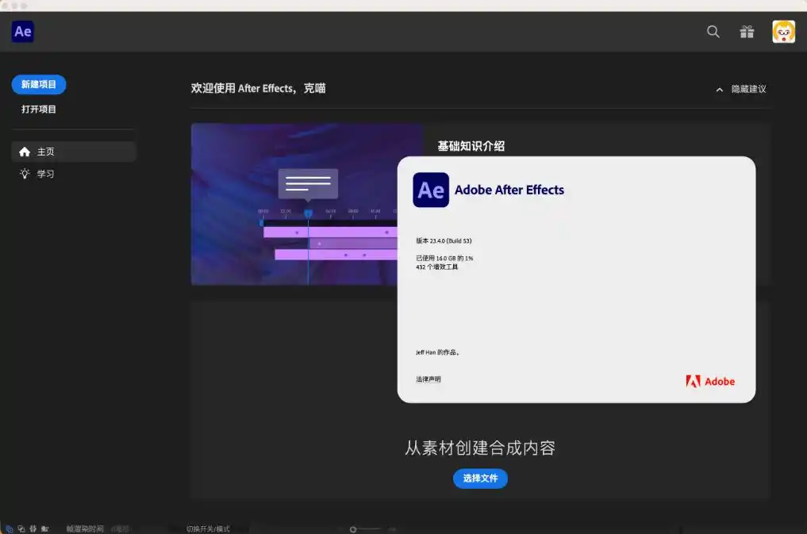Click the After Effects logo in the header
807x534 pixels.
pyautogui.click(x=22, y=32)
